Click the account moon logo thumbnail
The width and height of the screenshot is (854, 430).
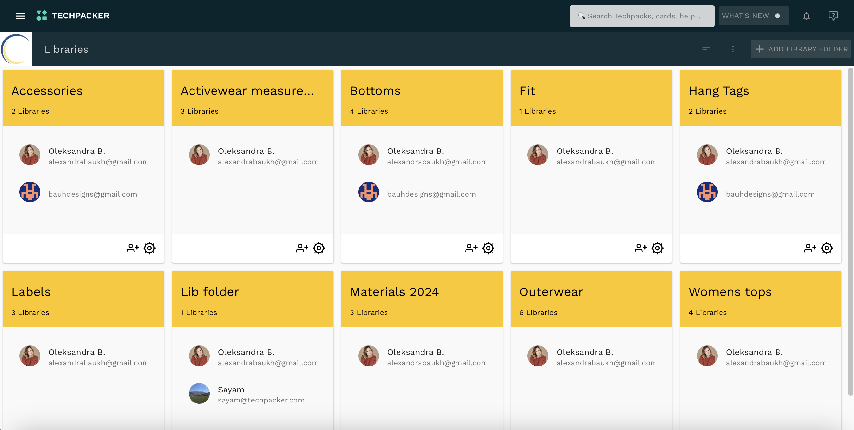pyautogui.click(x=16, y=49)
